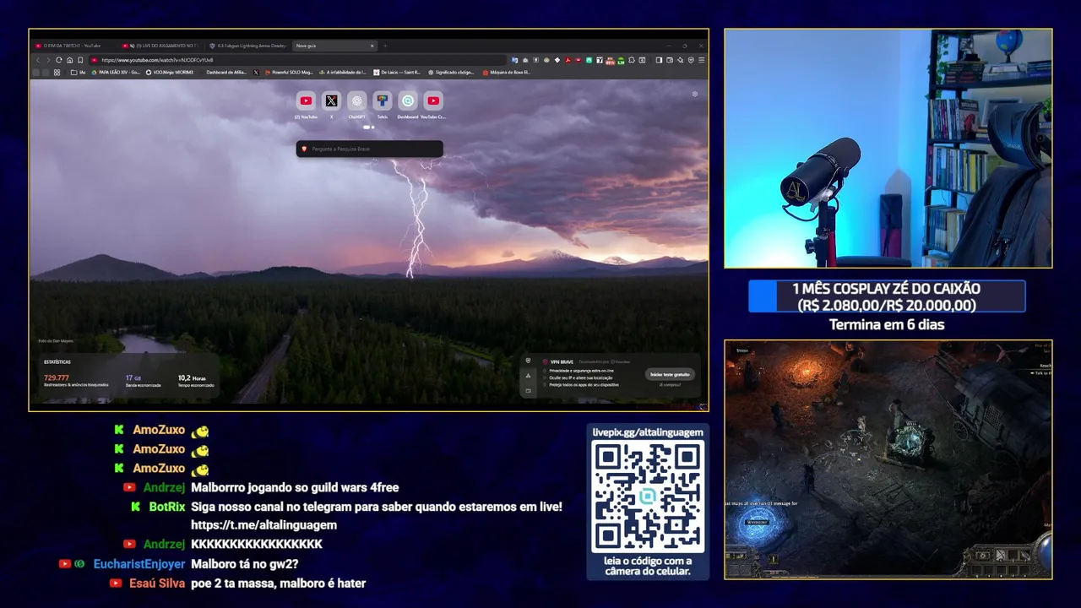Switch to the LIVE DO JULGAMENTO tab

tap(160, 46)
